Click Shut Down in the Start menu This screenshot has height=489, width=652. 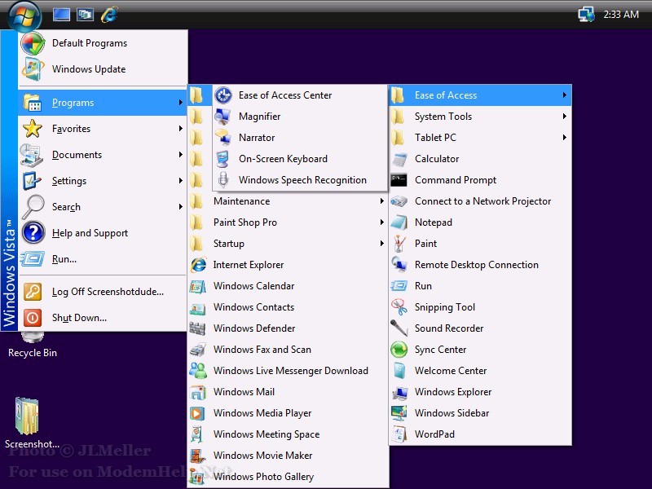point(79,318)
